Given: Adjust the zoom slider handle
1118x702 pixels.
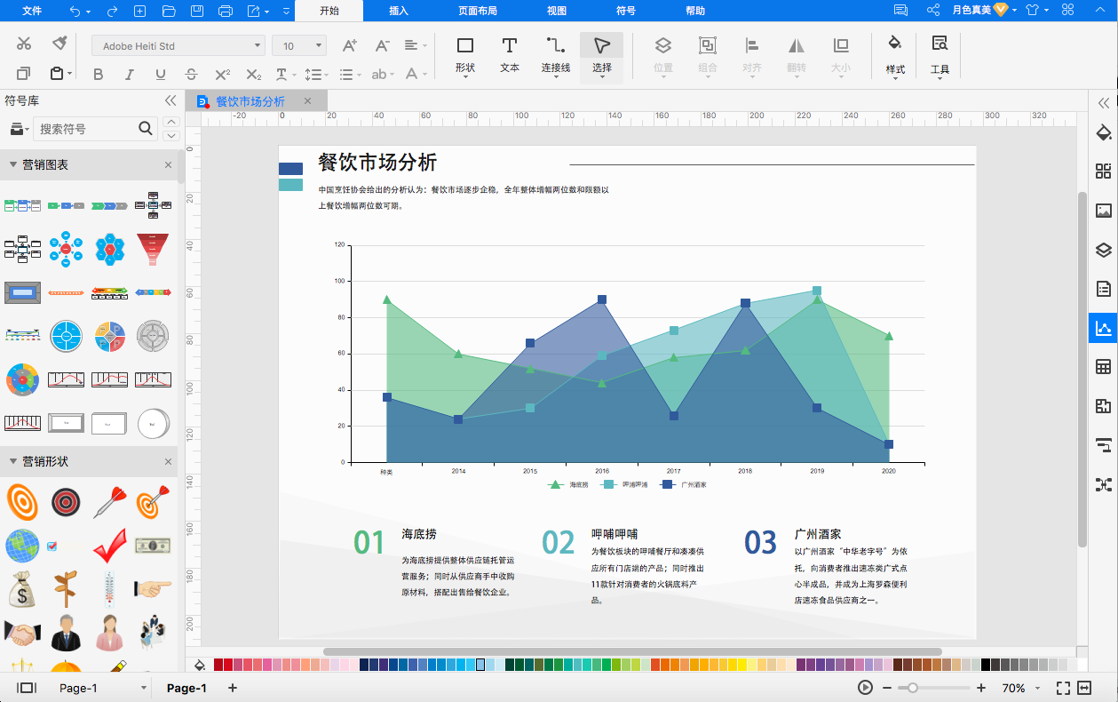Looking at the screenshot, I should click(x=912, y=688).
